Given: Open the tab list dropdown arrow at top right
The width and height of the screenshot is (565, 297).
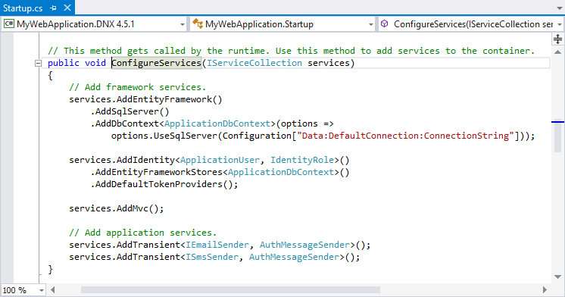Looking at the screenshot, I should pos(559,8).
